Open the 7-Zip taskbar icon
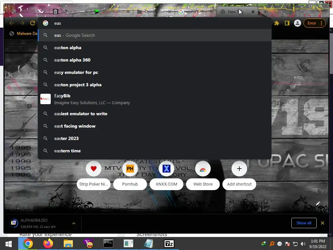Screen dimensions: 333x250 click(169, 243)
